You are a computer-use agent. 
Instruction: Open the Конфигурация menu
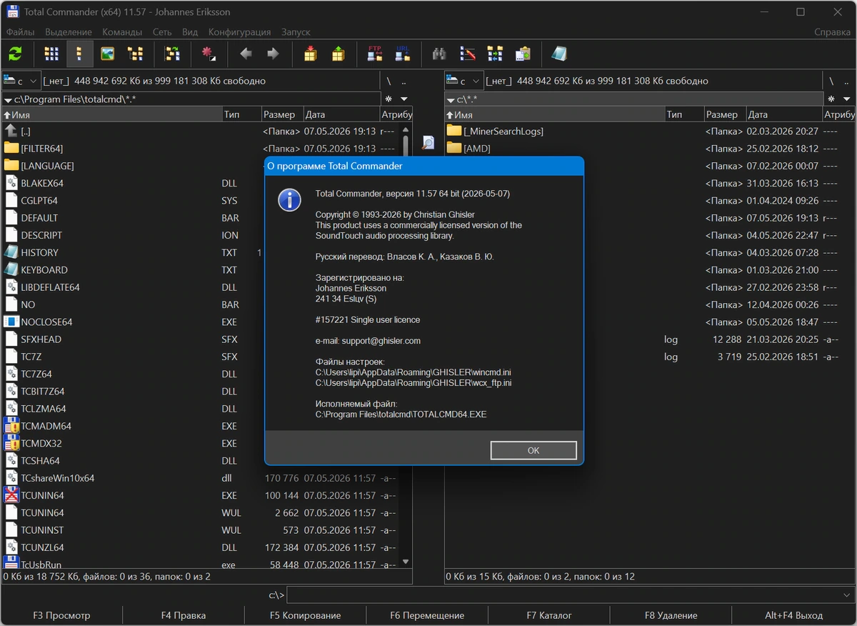coord(239,32)
